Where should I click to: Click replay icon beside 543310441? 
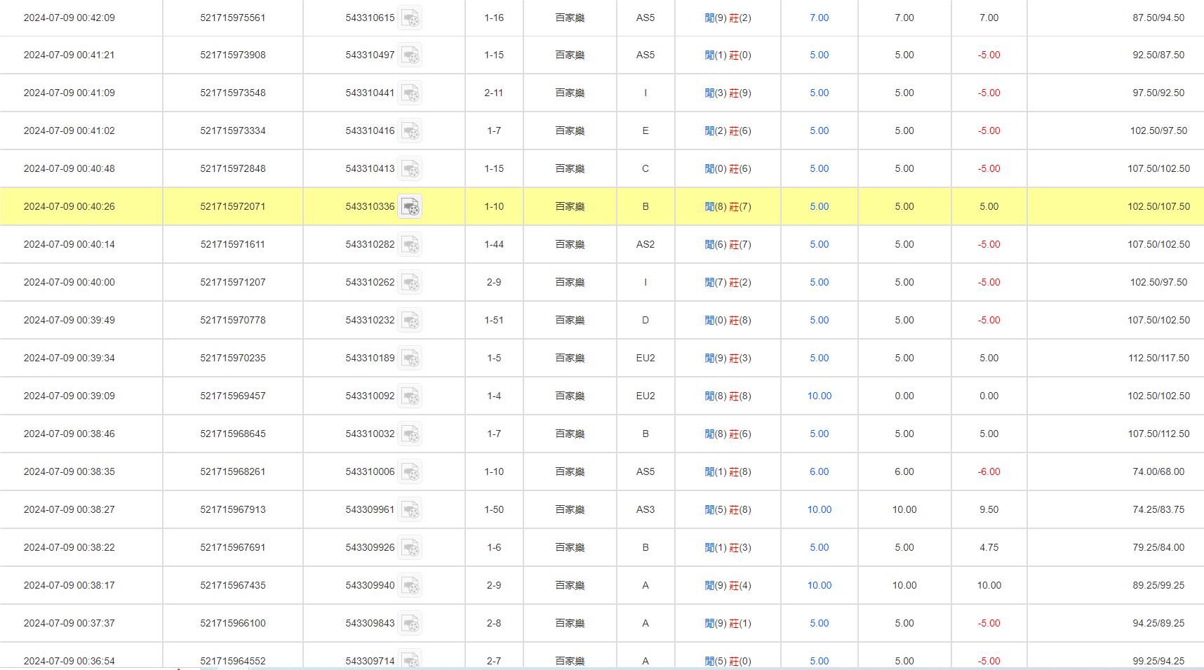[x=410, y=93]
